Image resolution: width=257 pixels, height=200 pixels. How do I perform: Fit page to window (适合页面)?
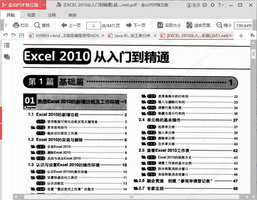point(198,25)
